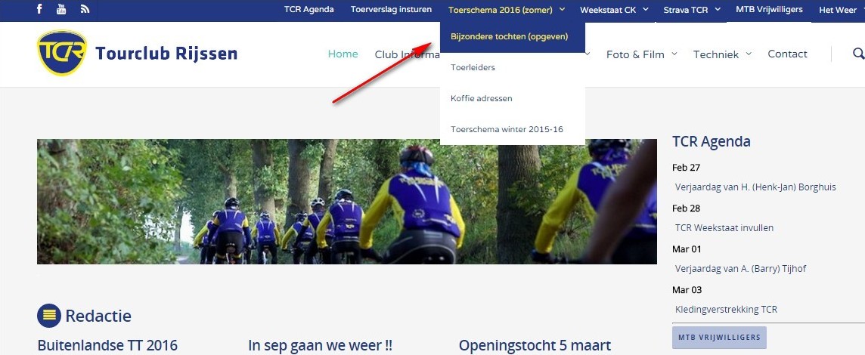Viewport: 865px width, 355px height.
Task: Open Kledingverstrekking TCR agenda item
Action: click(x=726, y=309)
